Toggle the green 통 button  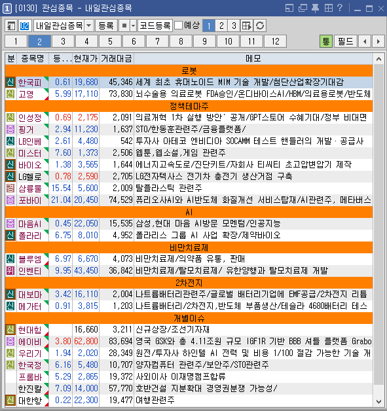pos(326,41)
